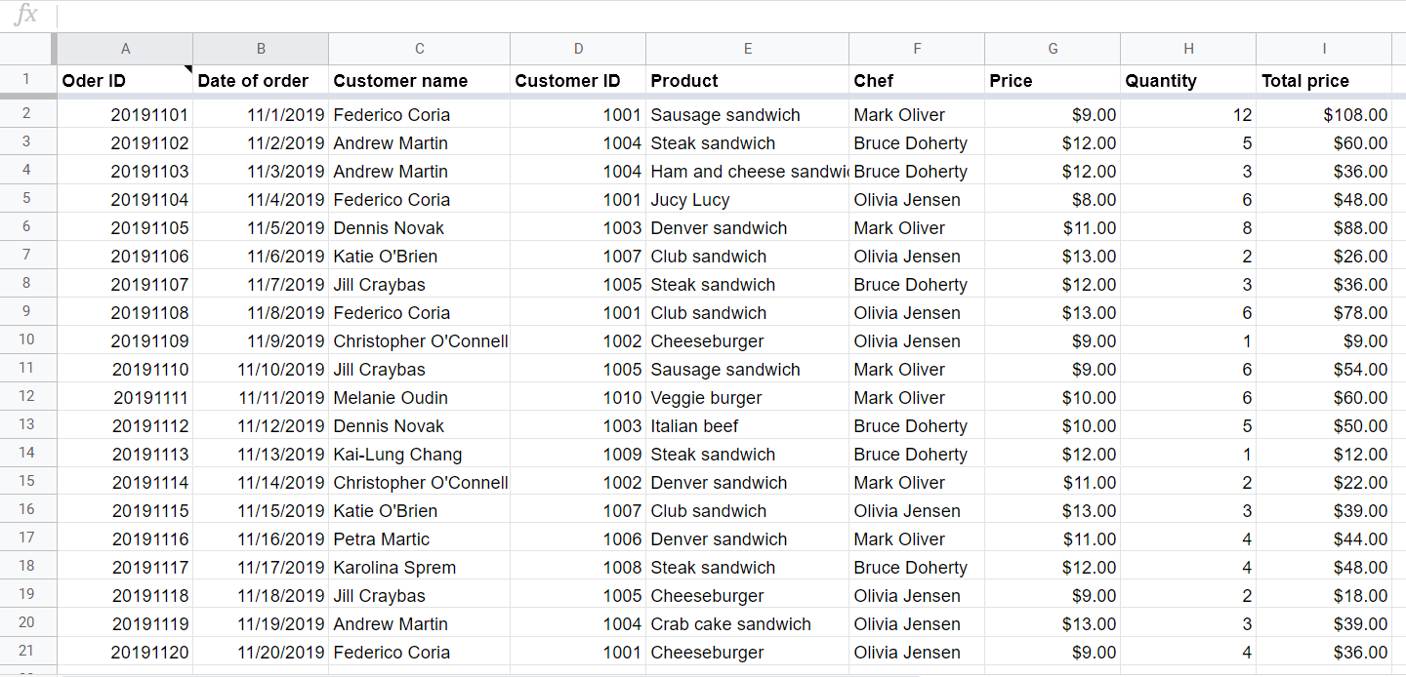The image size is (1406, 677).
Task: Select the Date of order header cell
Action: 261,79
